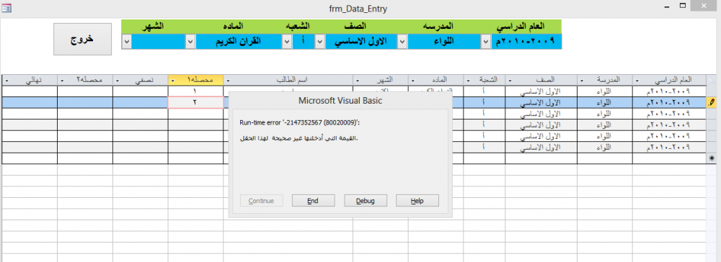Click the خروج exit button
This screenshot has height=262, width=721.
pyautogui.click(x=82, y=40)
